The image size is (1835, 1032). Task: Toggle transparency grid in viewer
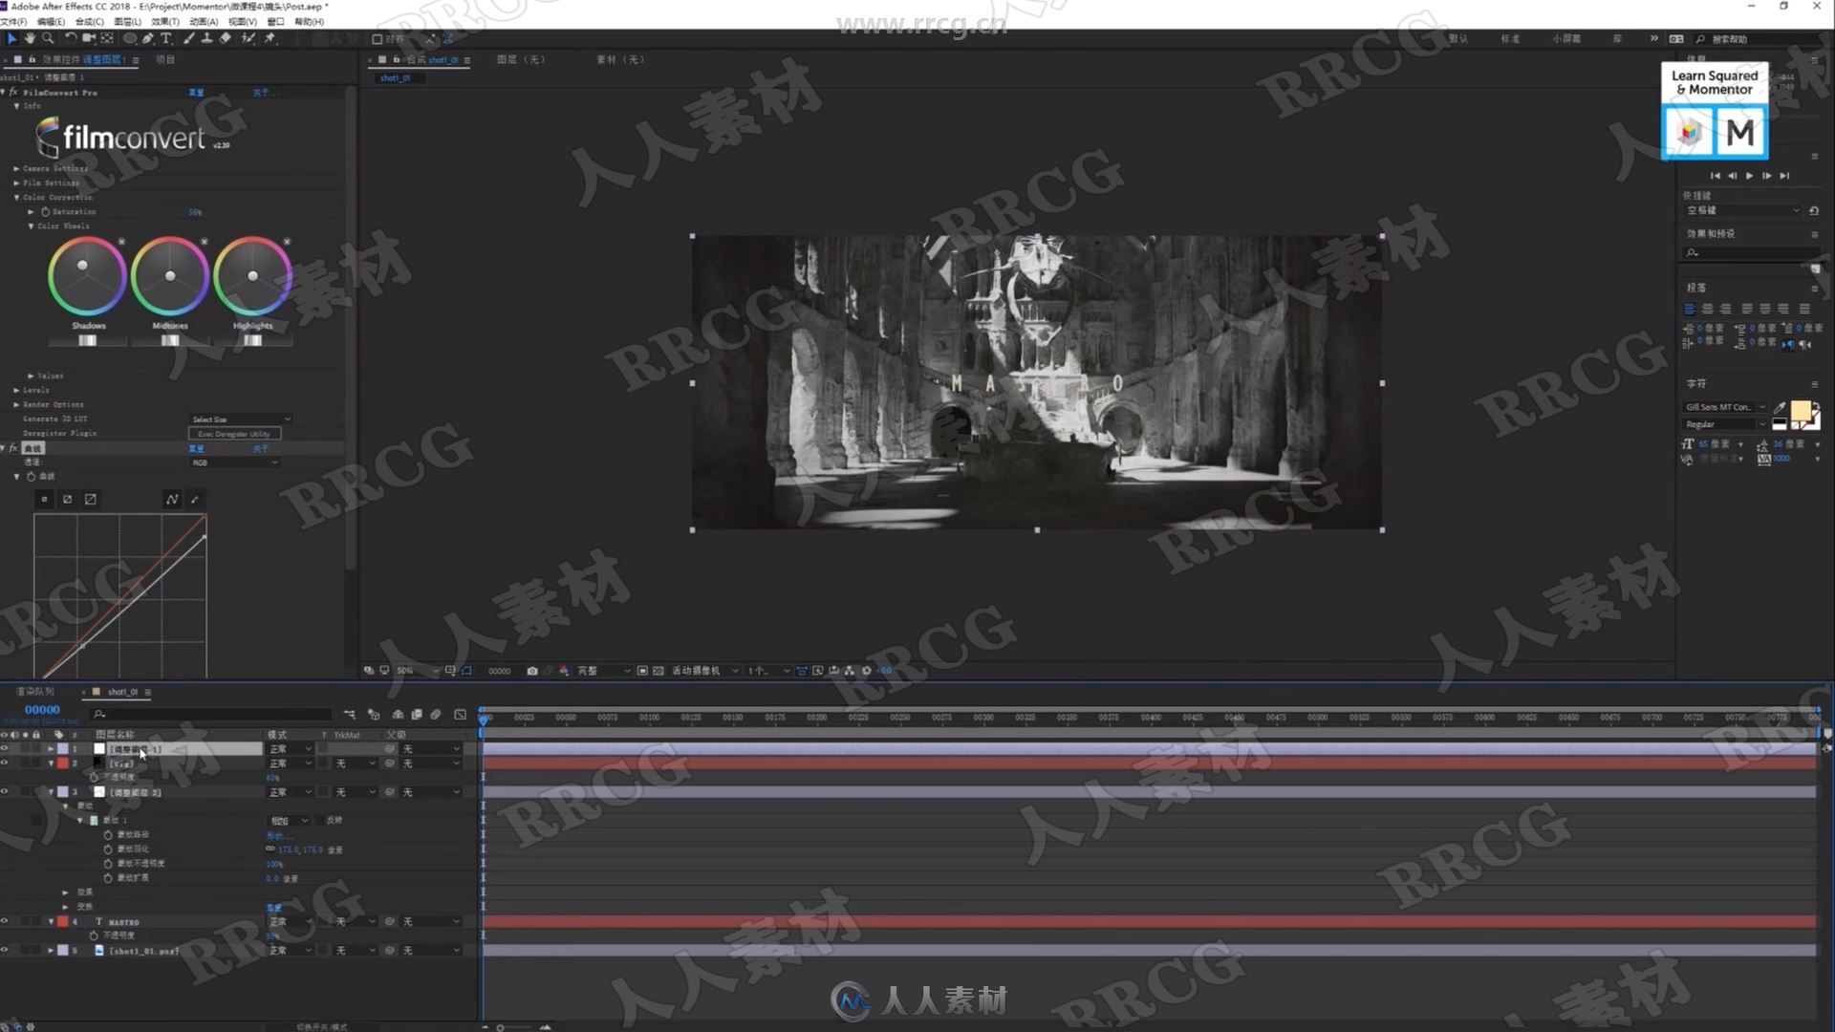[658, 671]
